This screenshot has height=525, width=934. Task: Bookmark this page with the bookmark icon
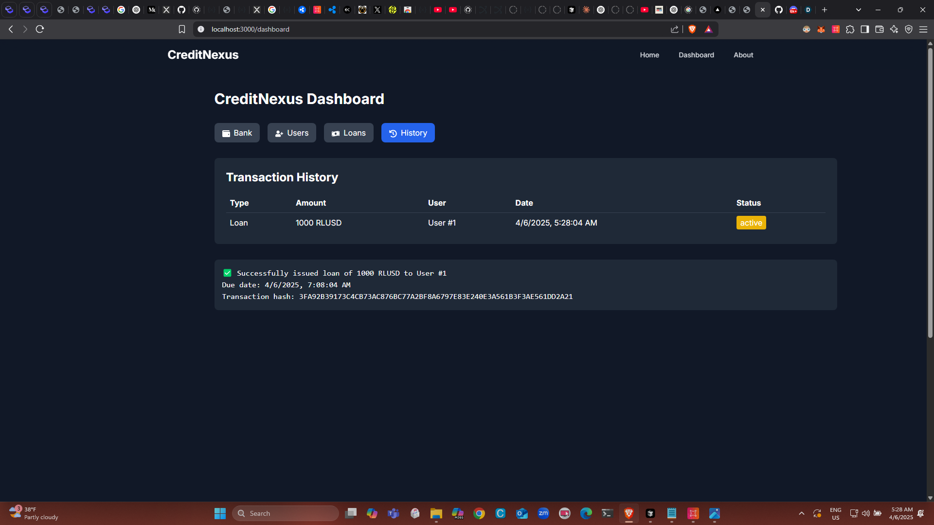(182, 29)
